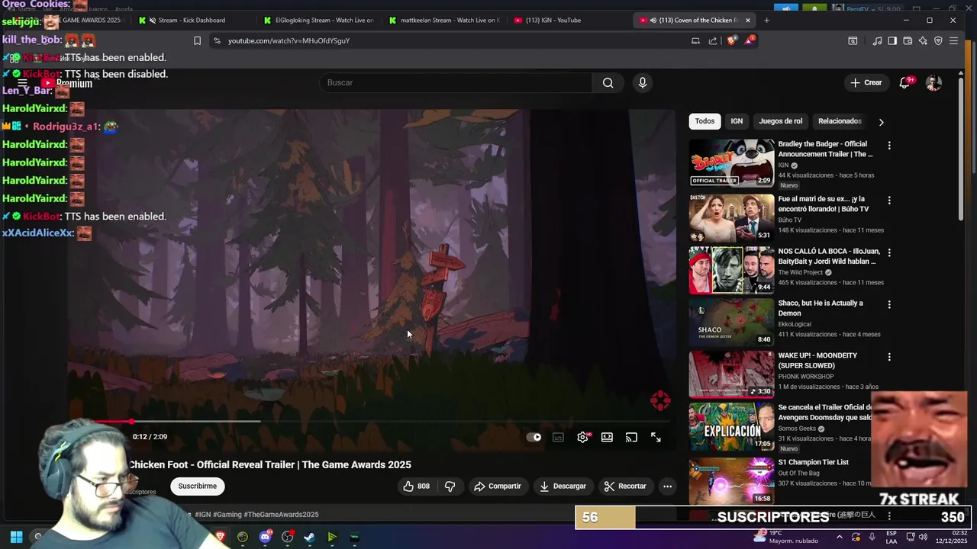Open the browser main hamburger menu

953,40
